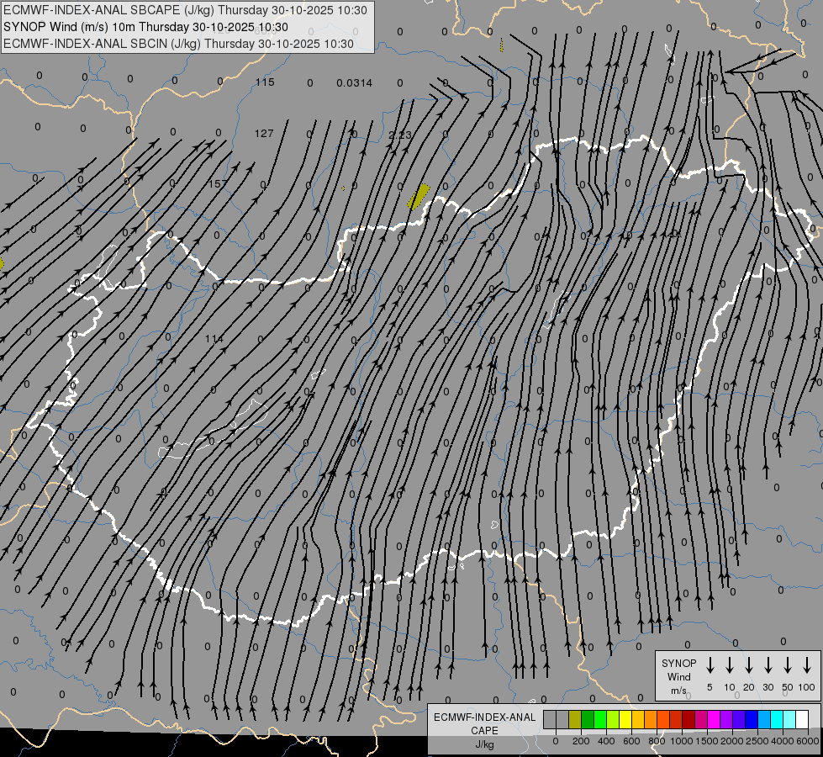Click the SBCIN title line in the header
Screen dimensions: 823x757
pos(178,43)
